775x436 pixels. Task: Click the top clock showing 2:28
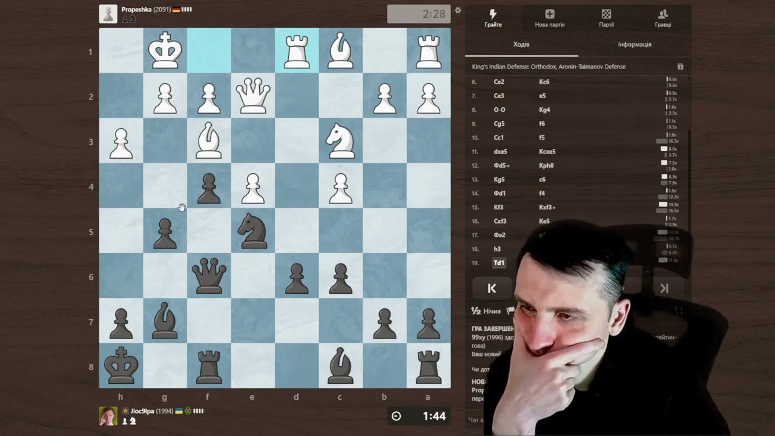tap(419, 14)
